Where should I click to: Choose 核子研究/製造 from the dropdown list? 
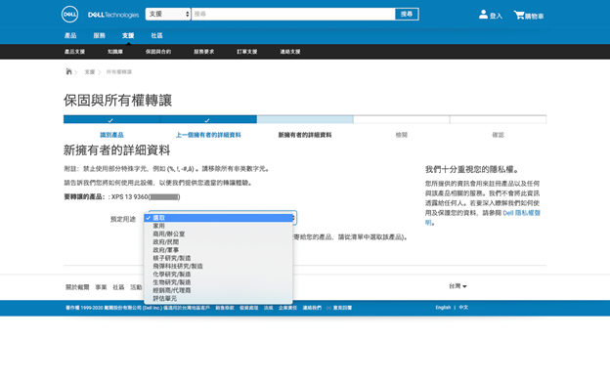(x=218, y=258)
